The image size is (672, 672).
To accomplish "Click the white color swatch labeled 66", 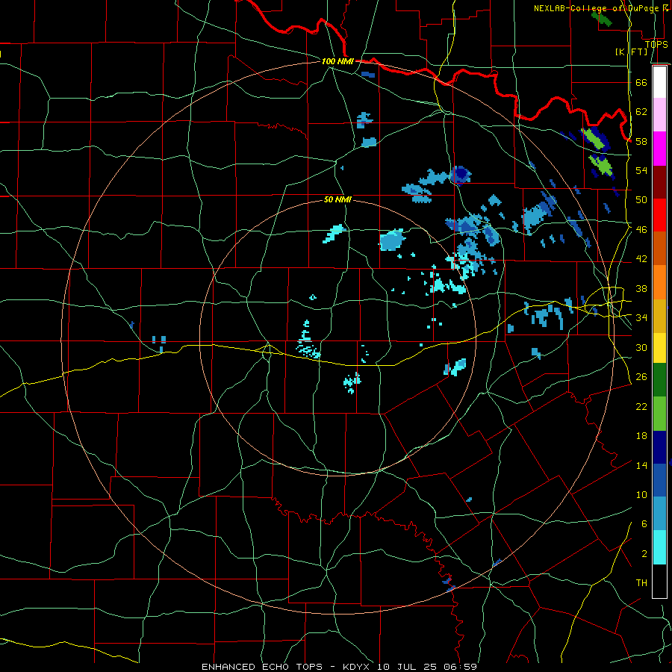I will pos(659,82).
